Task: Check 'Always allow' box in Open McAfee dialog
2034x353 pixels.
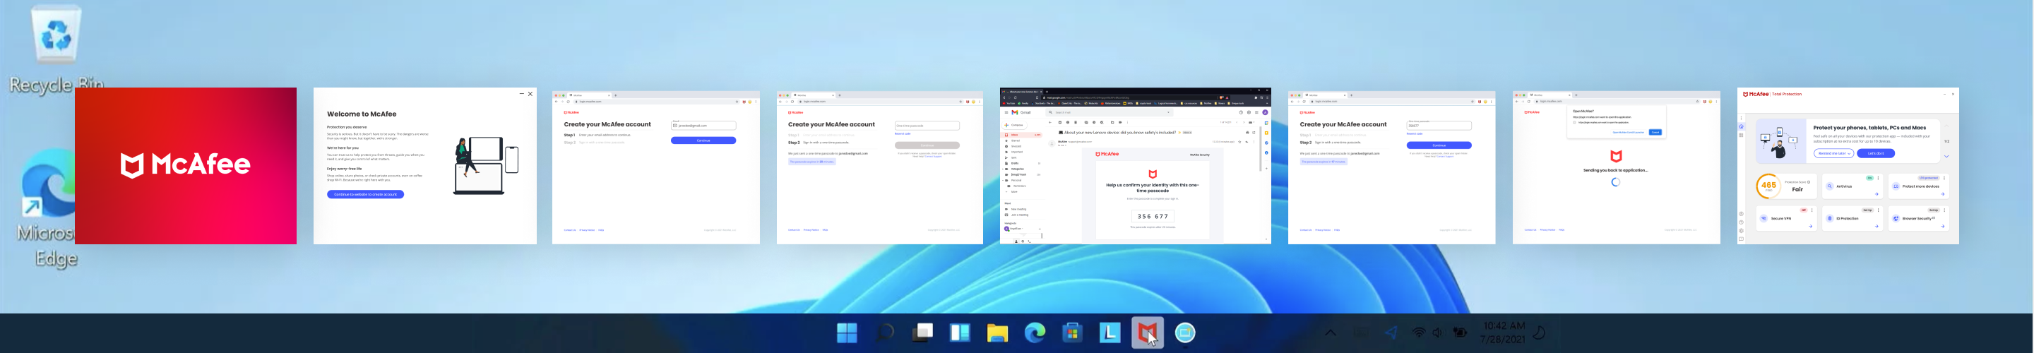Action: (x=1574, y=122)
